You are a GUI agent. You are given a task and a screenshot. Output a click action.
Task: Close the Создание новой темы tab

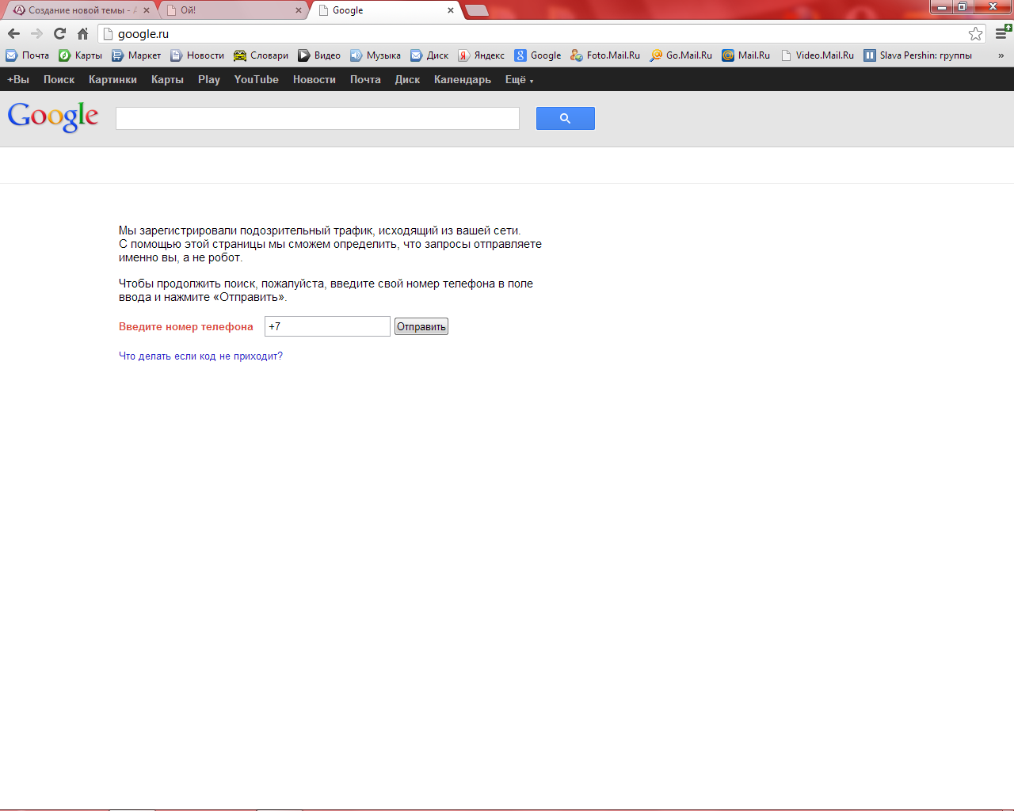(x=147, y=10)
